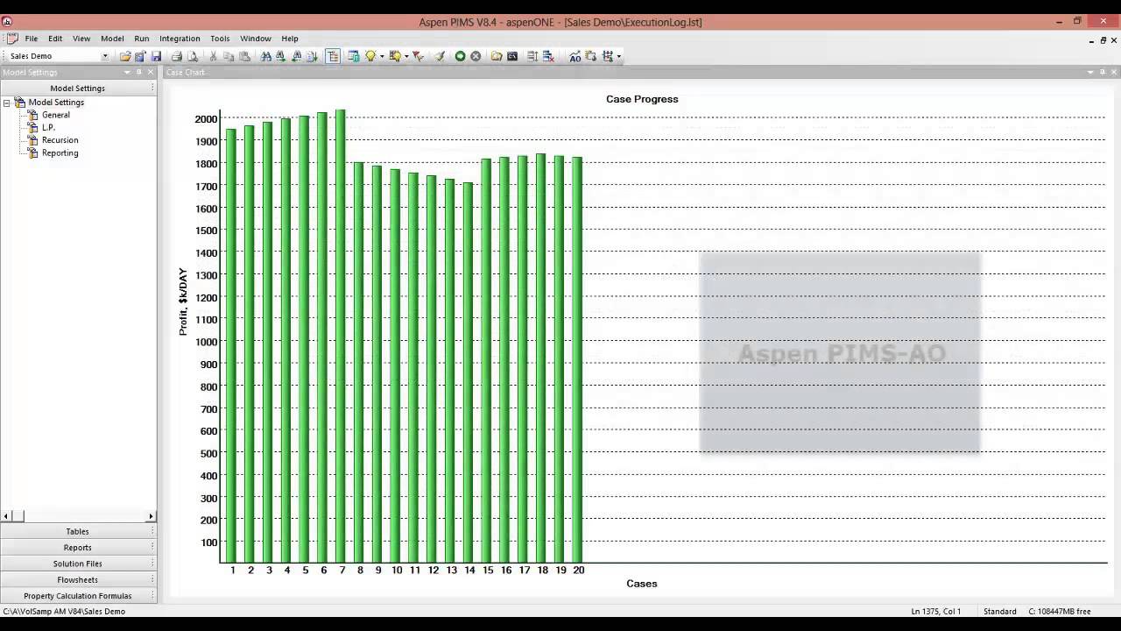1121x631 pixels.
Task: Toggle auto-hide pin on Model Settings panel
Action: click(138, 72)
